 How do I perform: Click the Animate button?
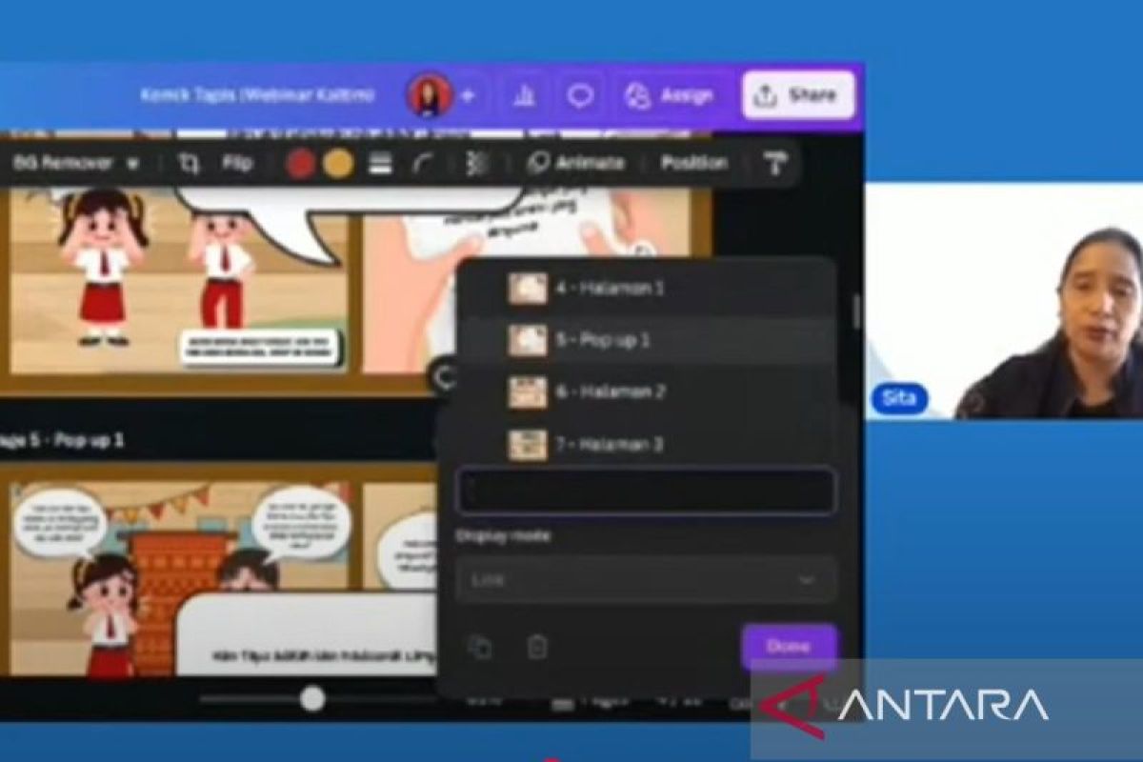pos(575,164)
